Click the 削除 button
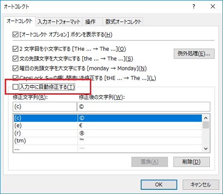The height and width of the screenshot is (194, 223). click(191, 162)
